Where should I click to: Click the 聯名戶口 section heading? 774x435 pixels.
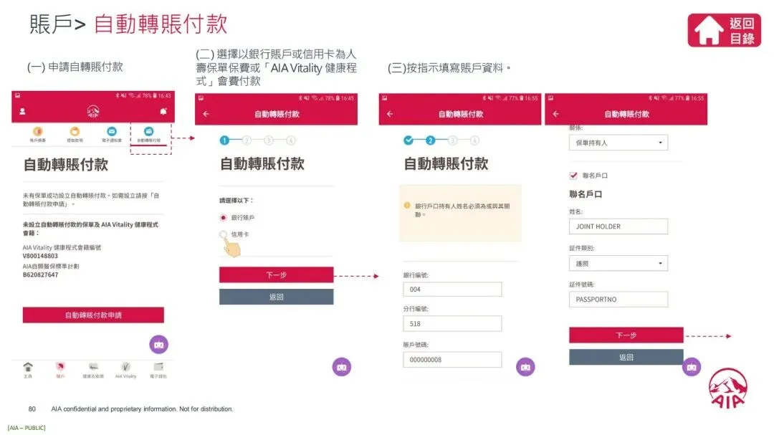586,194
